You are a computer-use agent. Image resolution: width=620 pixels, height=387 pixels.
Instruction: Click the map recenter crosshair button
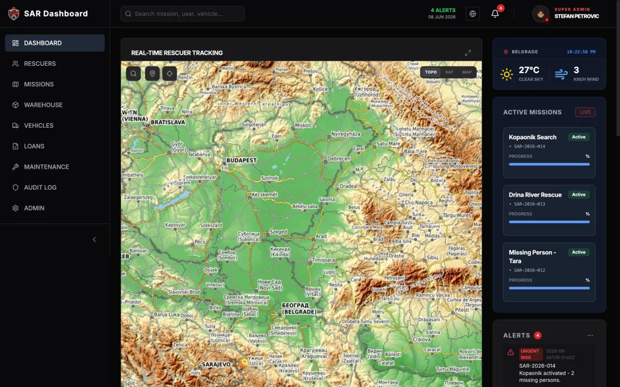(x=170, y=74)
